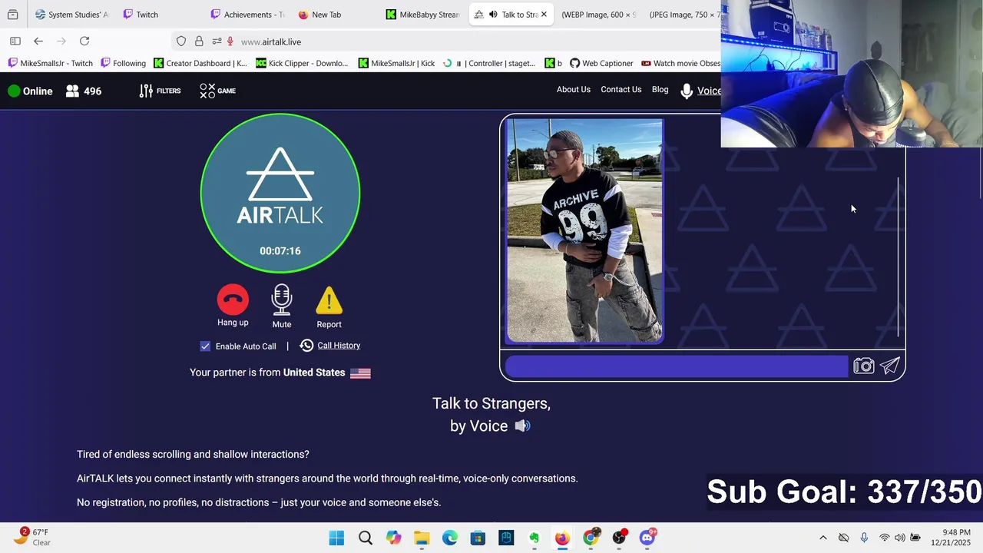Image resolution: width=983 pixels, height=553 pixels.
Task: Send the chat message with paper plane
Action: click(x=890, y=366)
